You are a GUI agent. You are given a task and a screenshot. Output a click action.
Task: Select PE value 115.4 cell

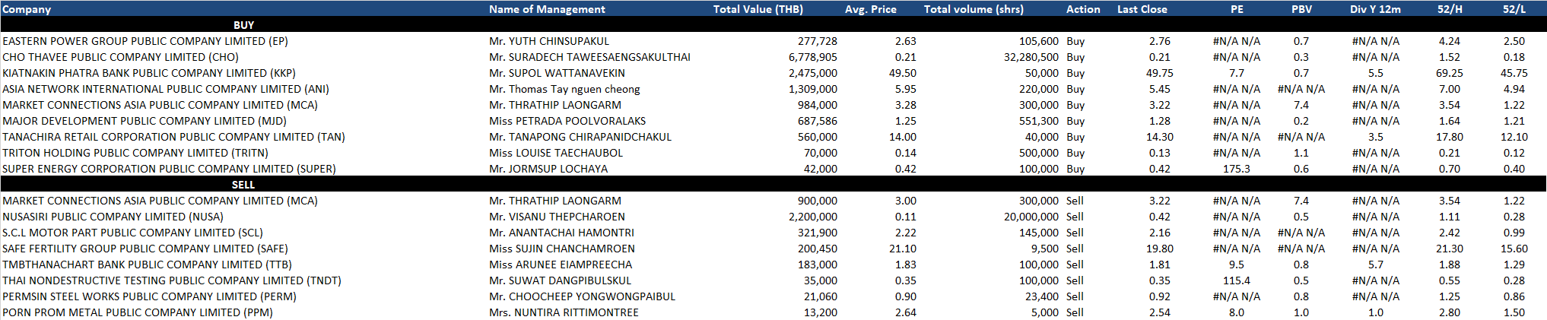tap(1237, 280)
